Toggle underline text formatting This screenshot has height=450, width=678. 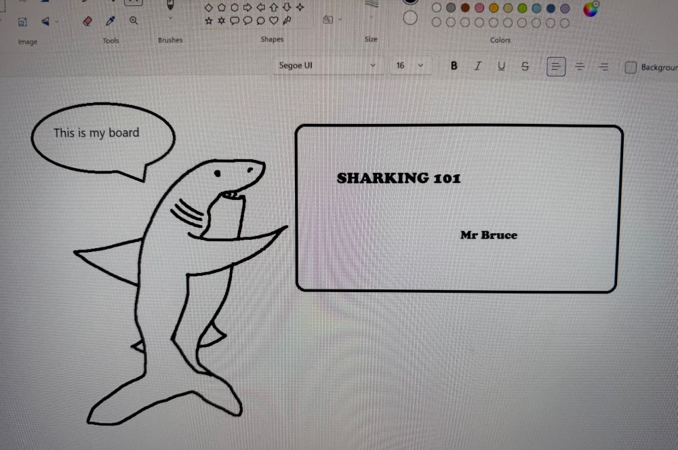tap(501, 66)
